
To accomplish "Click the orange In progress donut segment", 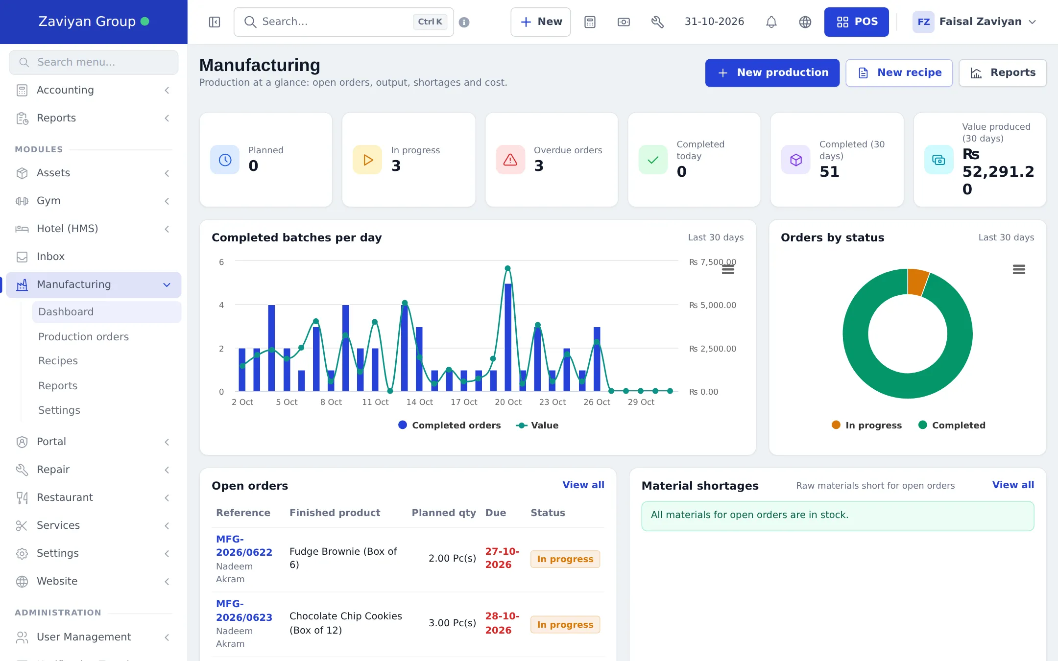I will tap(917, 282).
